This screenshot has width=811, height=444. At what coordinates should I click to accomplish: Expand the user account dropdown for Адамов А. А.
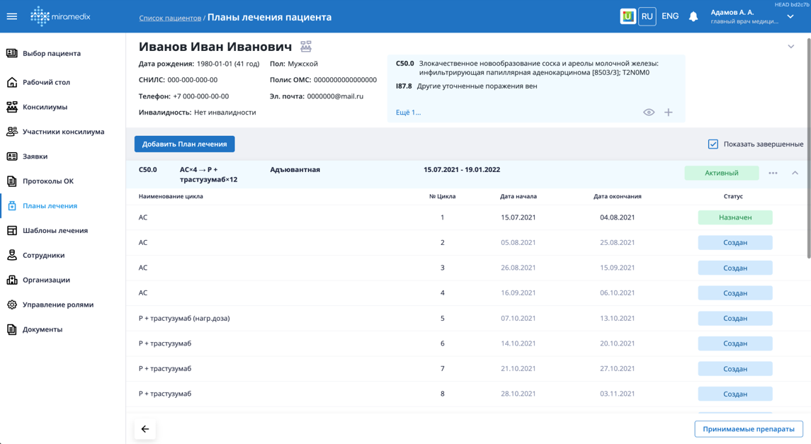pos(790,17)
